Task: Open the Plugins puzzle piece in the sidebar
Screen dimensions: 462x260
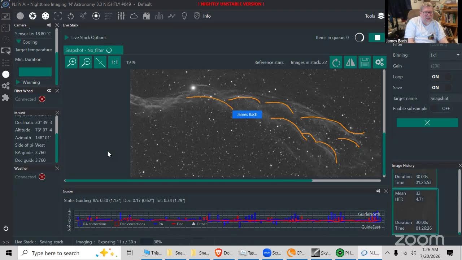Action: tap(6, 97)
